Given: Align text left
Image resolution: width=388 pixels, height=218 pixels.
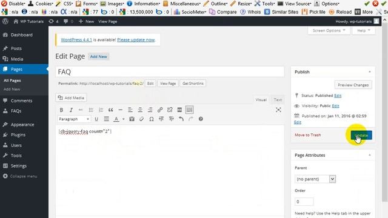Looking at the screenshot, I should (130, 110).
